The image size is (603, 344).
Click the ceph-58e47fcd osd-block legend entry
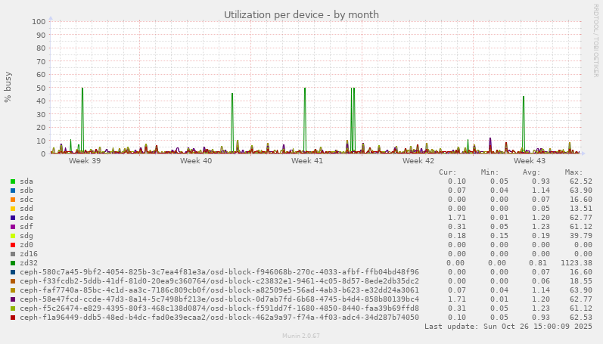219,299
